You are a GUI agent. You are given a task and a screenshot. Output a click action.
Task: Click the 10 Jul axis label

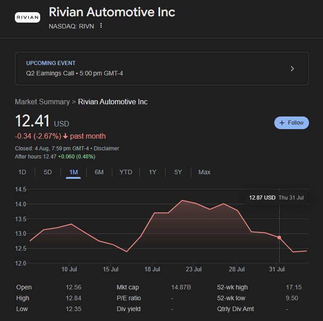click(x=69, y=269)
